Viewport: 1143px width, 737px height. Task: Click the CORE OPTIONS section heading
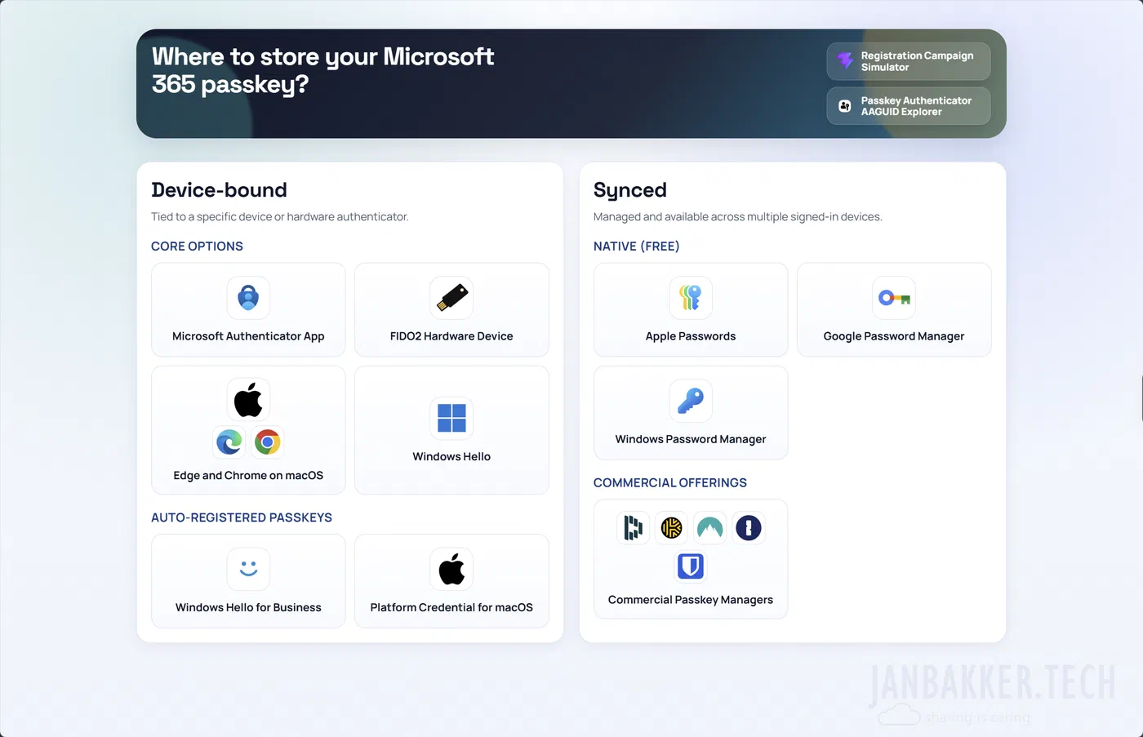click(197, 246)
